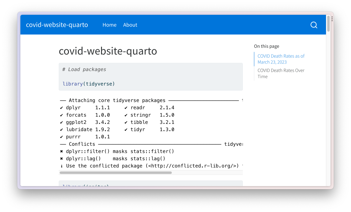Select the Home navigation item
This screenshot has height=212, width=351.
tap(110, 25)
